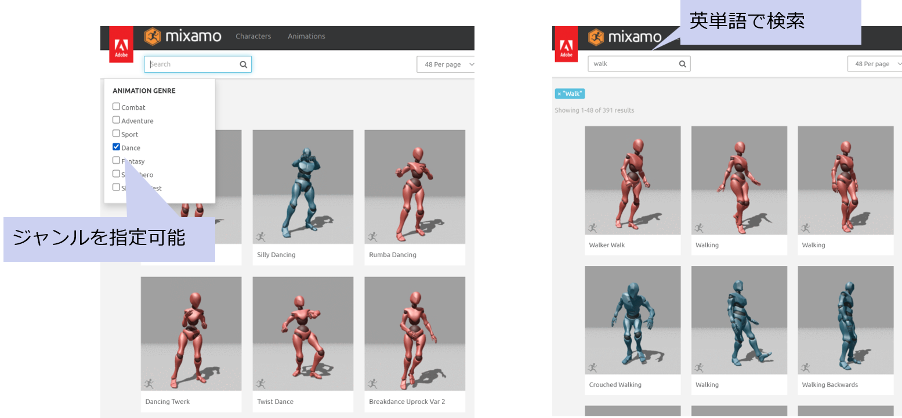Click the 'Dancing Twerk' caption text
Image resolution: width=902 pixels, height=418 pixels.
168,402
